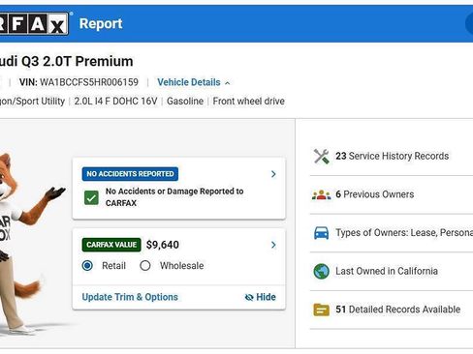Image resolution: width=473 pixels, height=354 pixels.
Task: Collapse the Vehicle Details section
Action: pos(194,82)
